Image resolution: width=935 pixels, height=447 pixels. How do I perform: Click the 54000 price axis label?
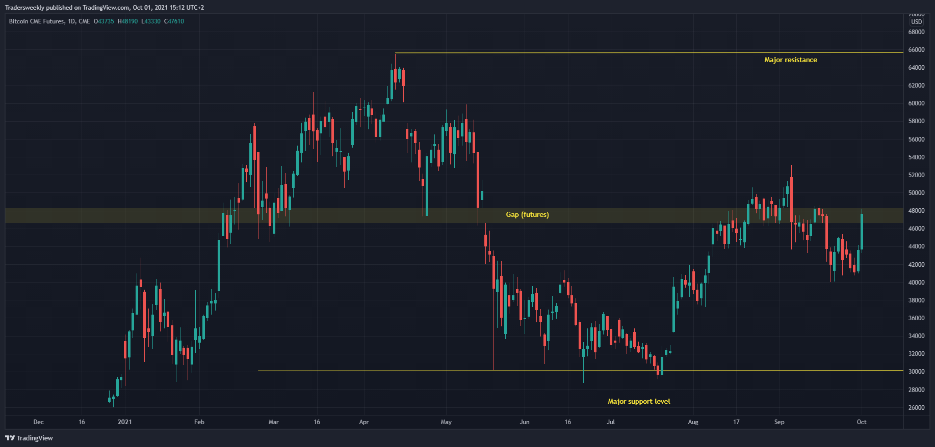(916, 157)
